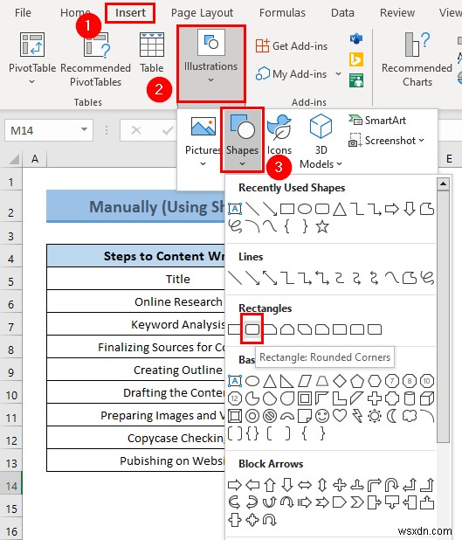
Task: Switch to the File tab
Action: (x=23, y=13)
